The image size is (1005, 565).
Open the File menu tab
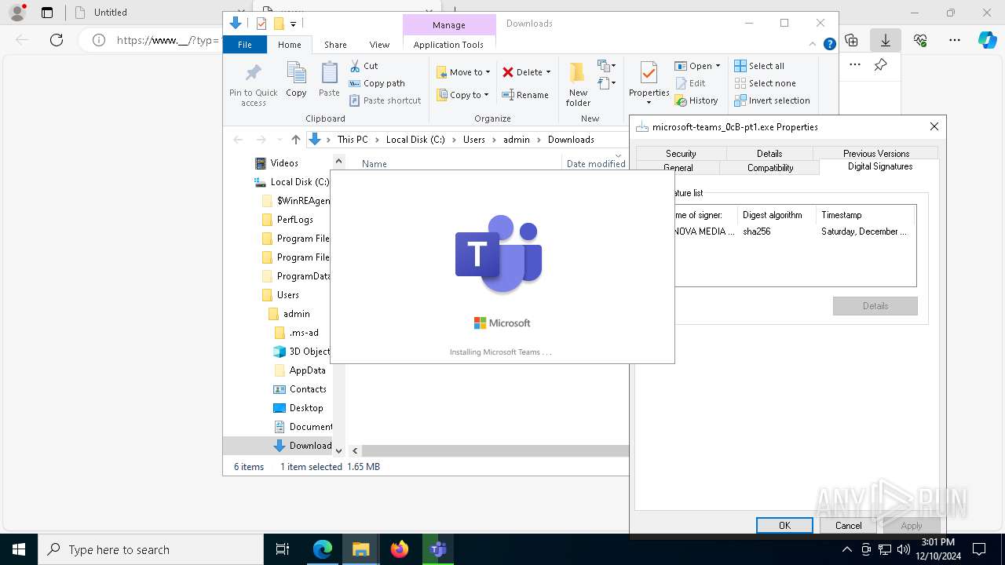[245, 45]
